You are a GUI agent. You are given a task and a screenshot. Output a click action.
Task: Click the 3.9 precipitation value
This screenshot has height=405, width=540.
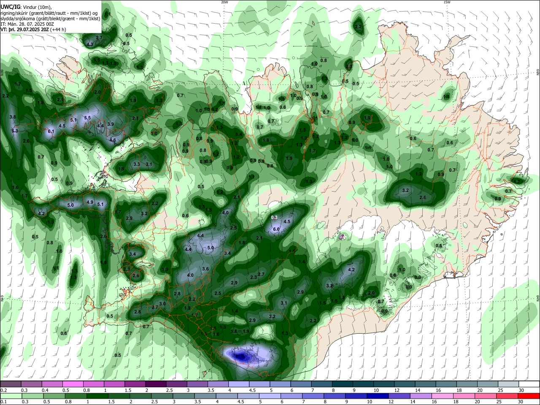point(111,124)
